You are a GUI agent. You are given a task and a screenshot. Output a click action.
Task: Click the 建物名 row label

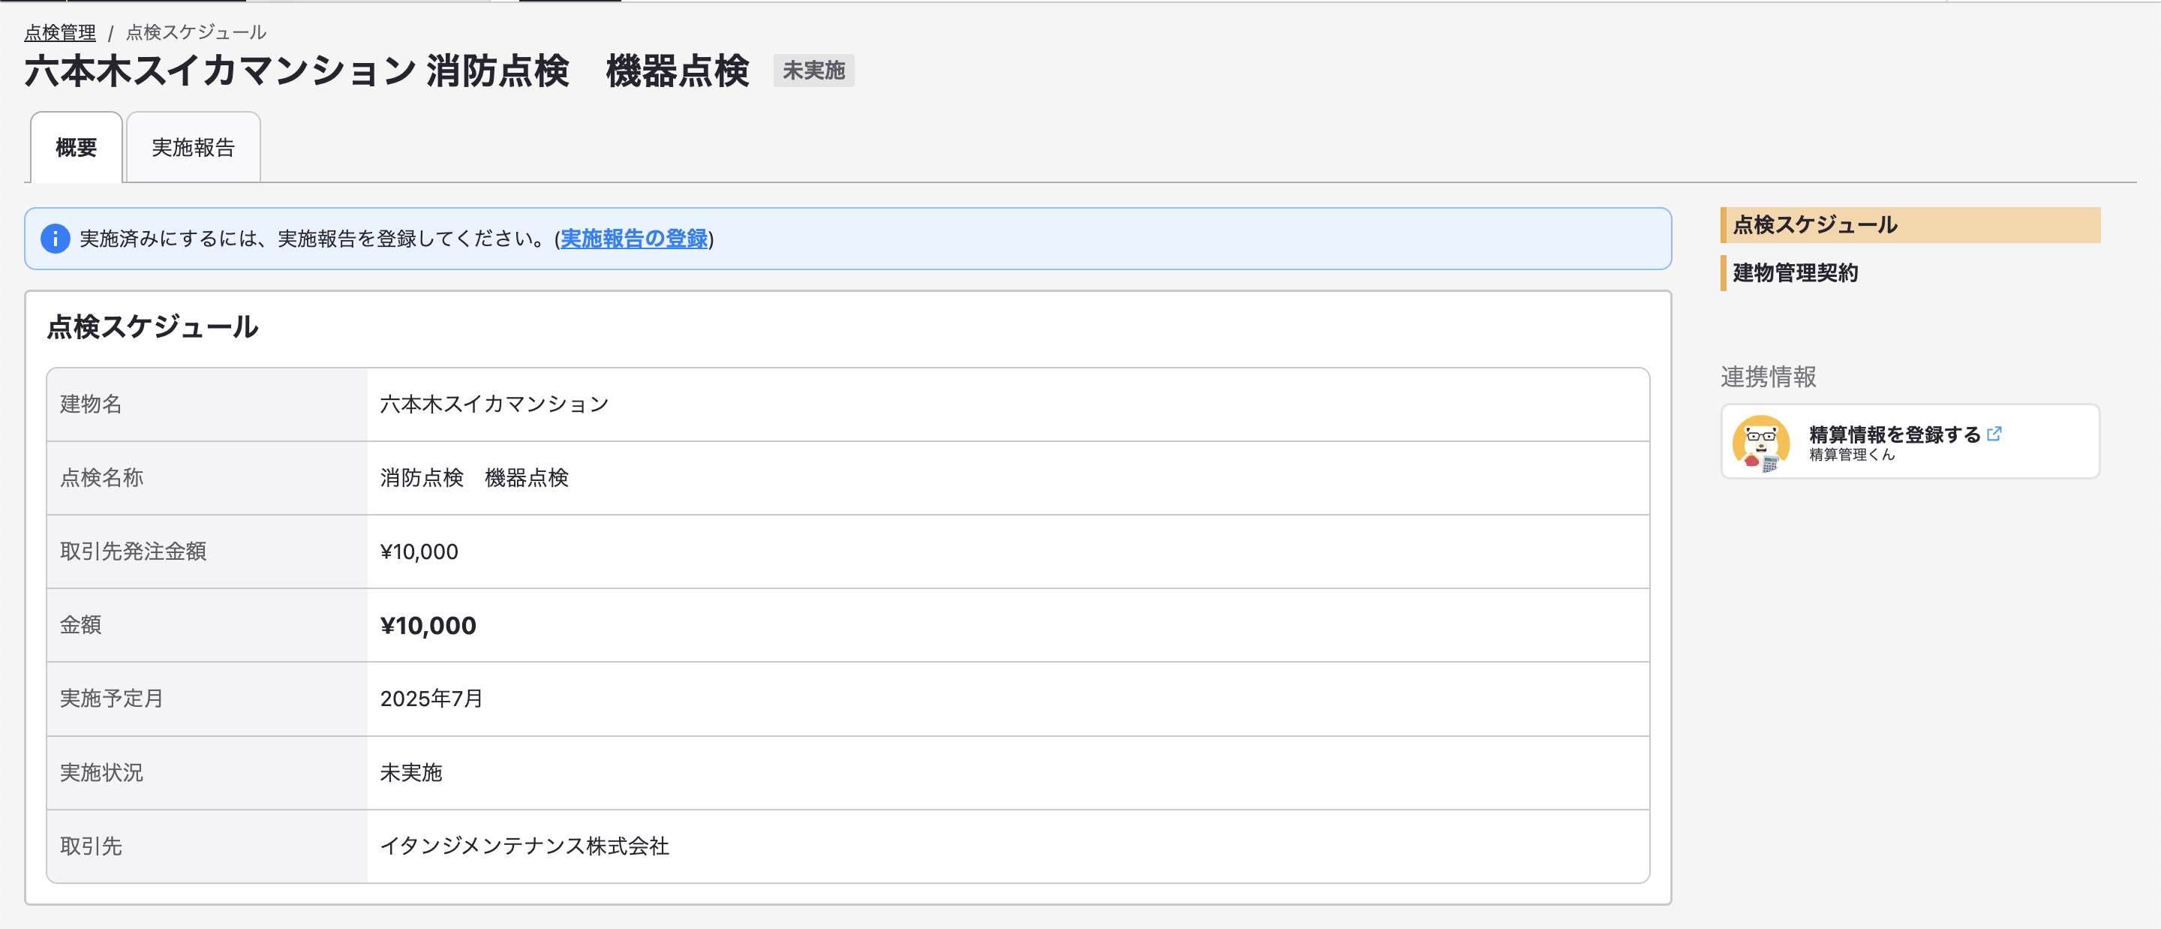[x=91, y=404]
